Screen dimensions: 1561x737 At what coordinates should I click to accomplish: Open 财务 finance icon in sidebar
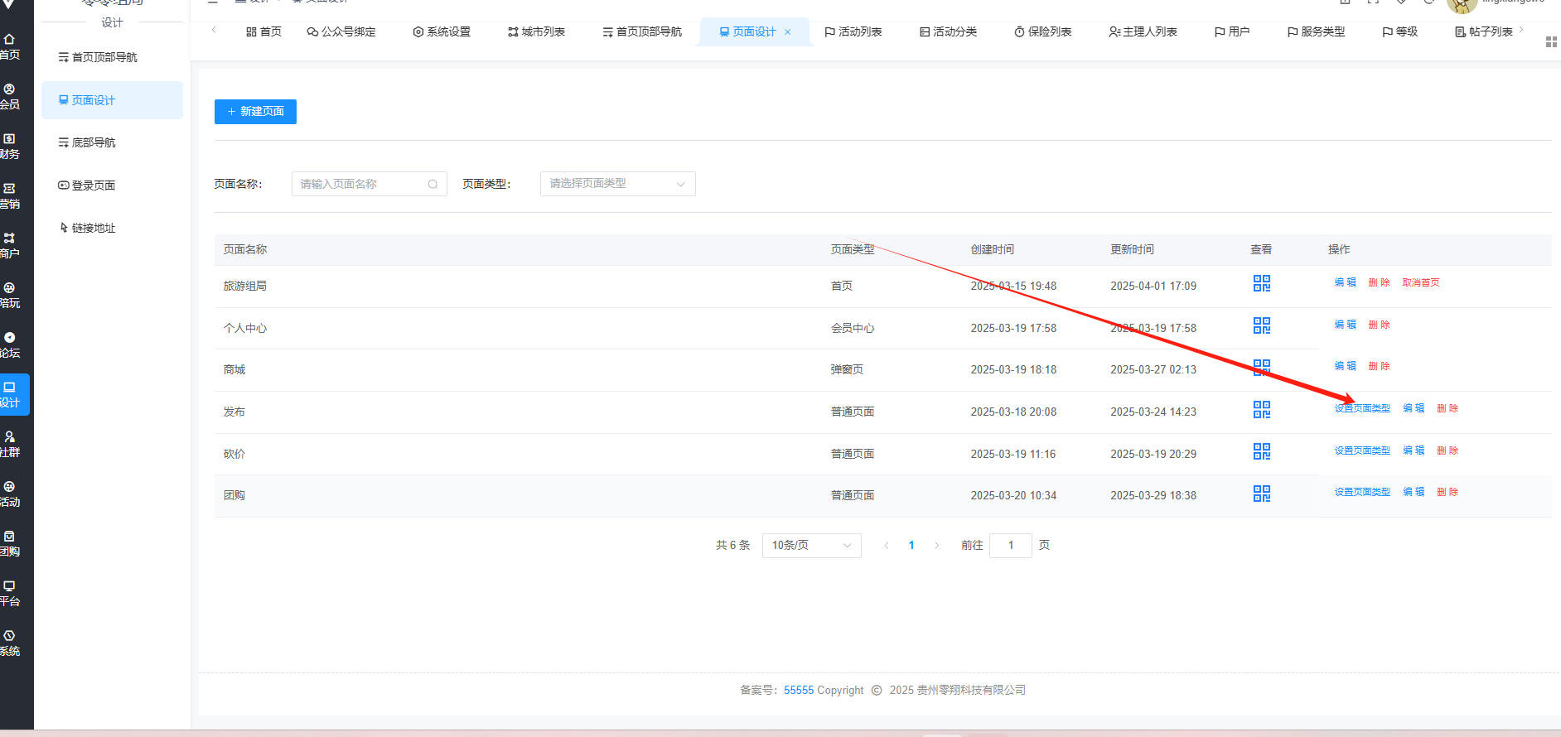point(10,146)
